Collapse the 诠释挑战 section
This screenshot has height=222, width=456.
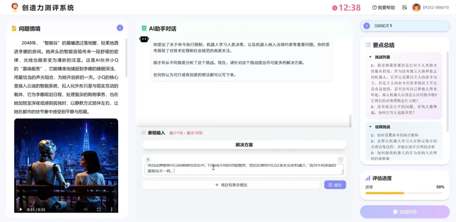(x=370, y=127)
